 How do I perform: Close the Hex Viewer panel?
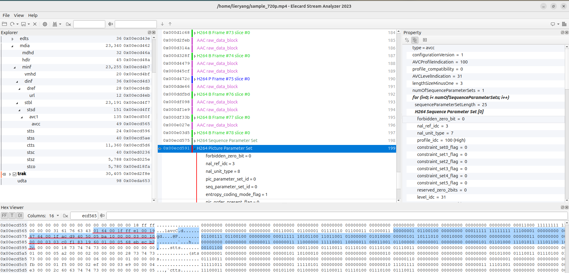pyautogui.click(x=567, y=207)
